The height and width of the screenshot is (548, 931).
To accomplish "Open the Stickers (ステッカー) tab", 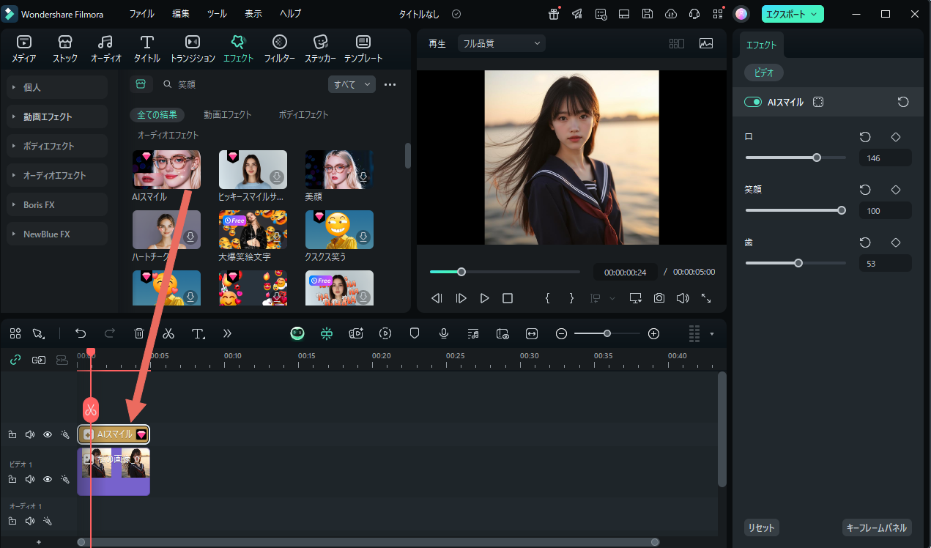I will click(x=320, y=48).
